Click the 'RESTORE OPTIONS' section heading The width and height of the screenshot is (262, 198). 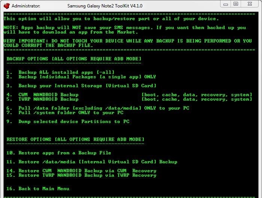pos(75,139)
